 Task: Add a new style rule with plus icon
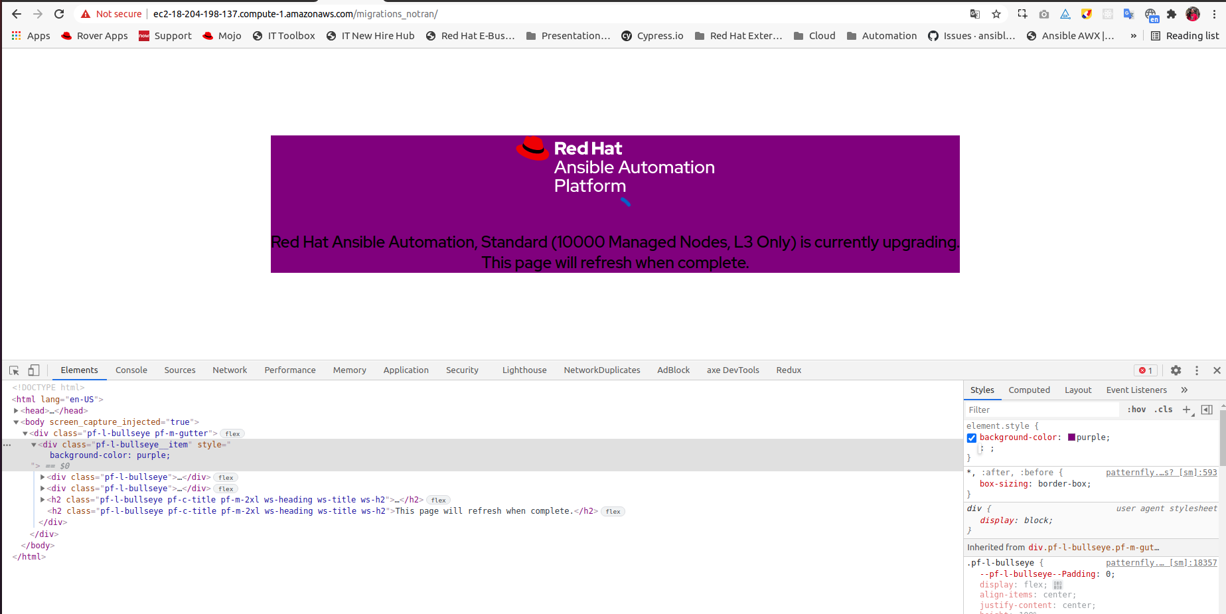[x=1187, y=410]
